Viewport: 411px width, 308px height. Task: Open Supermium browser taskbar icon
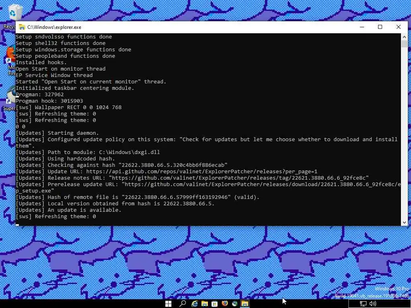click(x=234, y=304)
